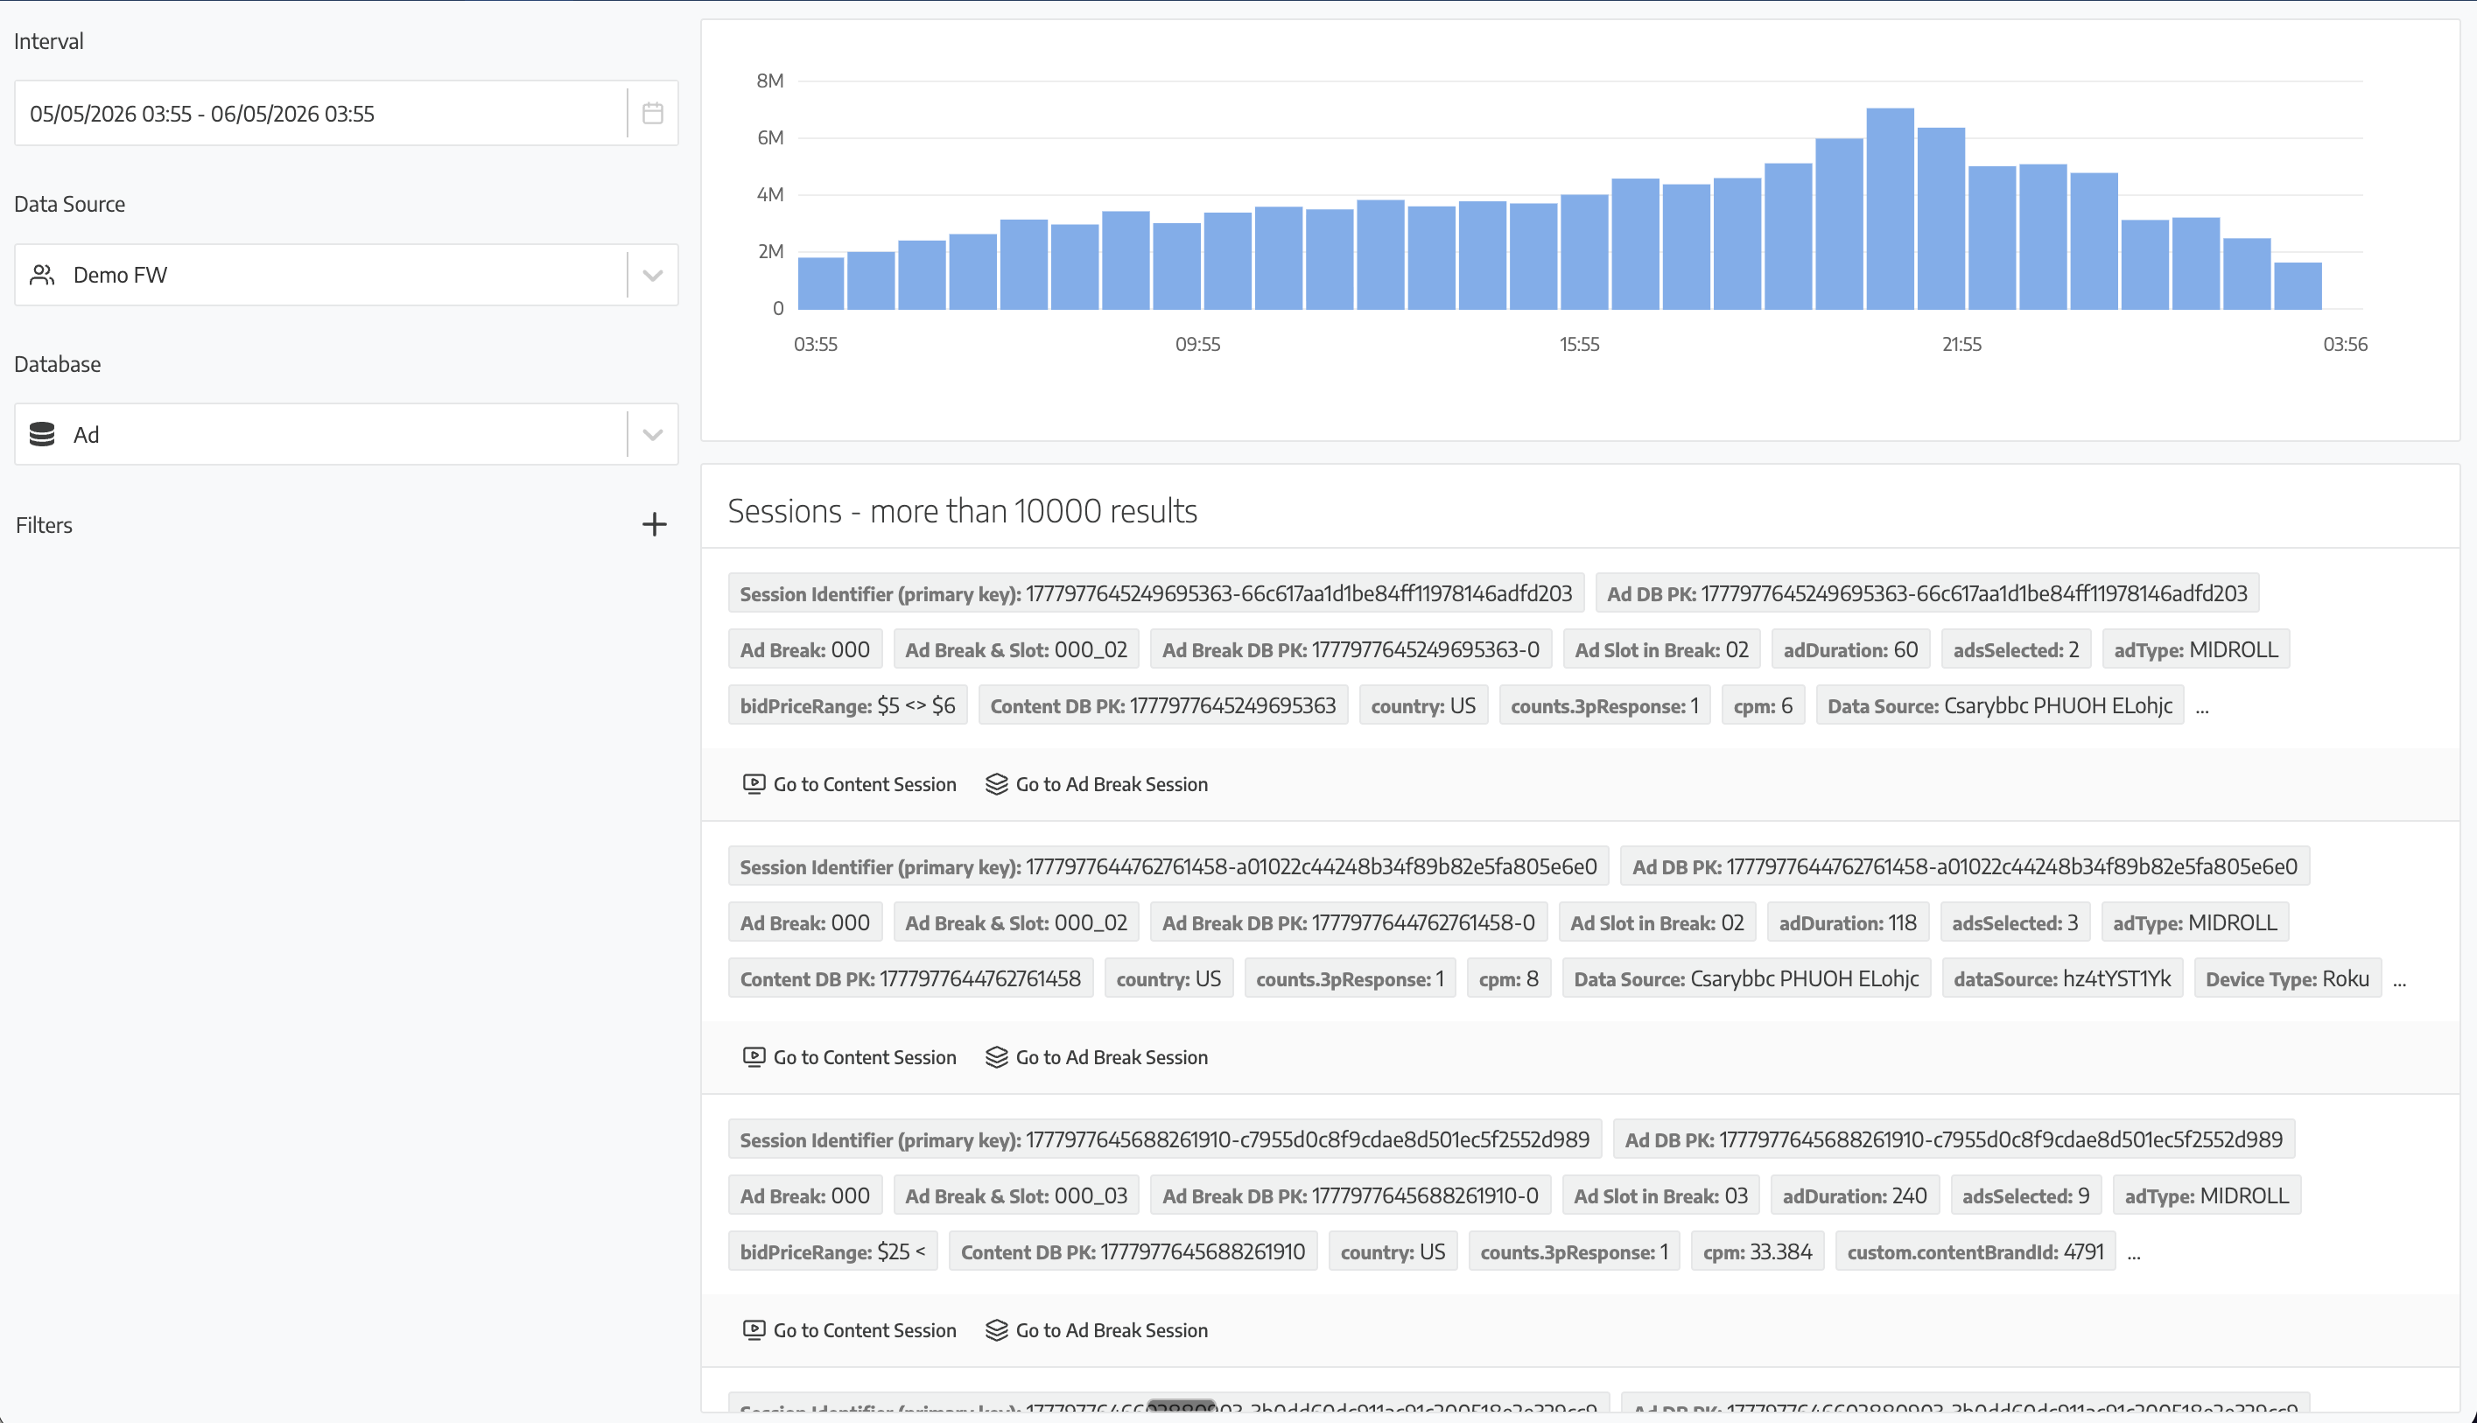The height and width of the screenshot is (1423, 2477).
Task: Select the Session Identifier tag ending 2552d989
Action: click(x=1165, y=1139)
